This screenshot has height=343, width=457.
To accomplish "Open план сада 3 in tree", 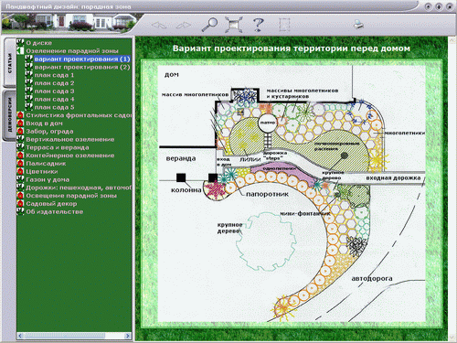I will [54, 91].
